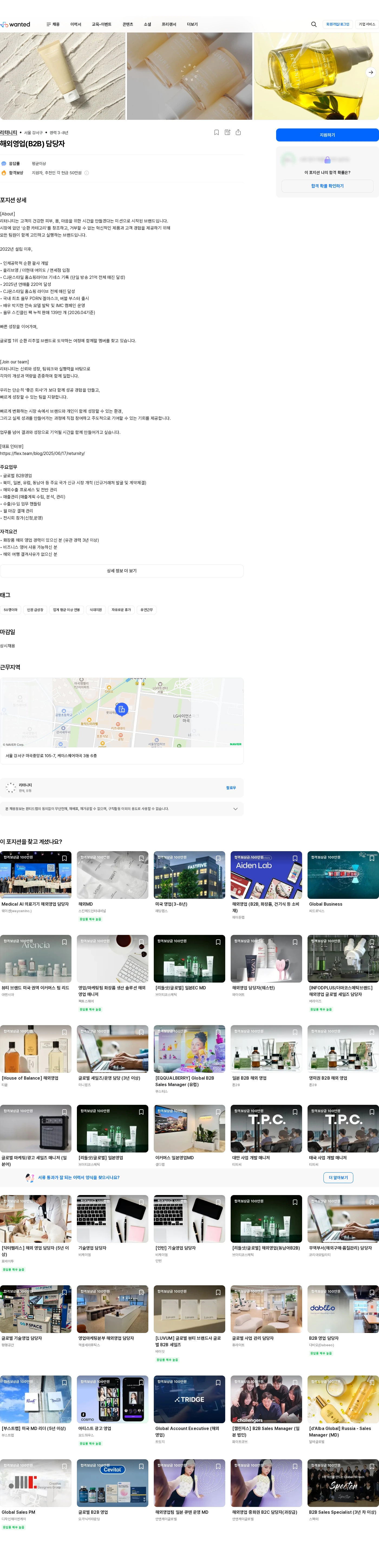The height and width of the screenshot is (1543, 379).
Task: Bookmark the 해외MD job card
Action: [141, 858]
